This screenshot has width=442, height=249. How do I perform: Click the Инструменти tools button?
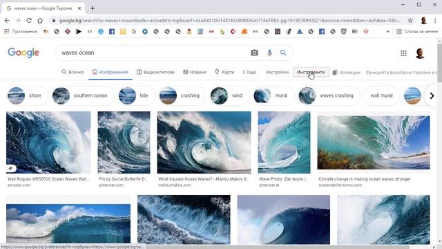click(311, 72)
